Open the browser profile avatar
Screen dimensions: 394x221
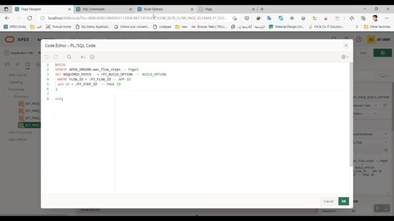click(x=375, y=18)
